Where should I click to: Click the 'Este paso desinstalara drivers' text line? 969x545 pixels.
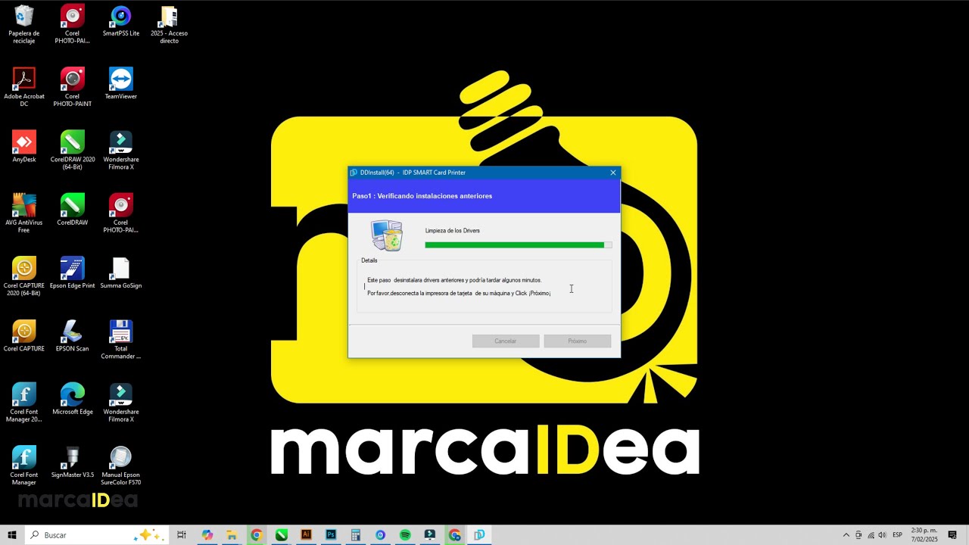click(454, 280)
